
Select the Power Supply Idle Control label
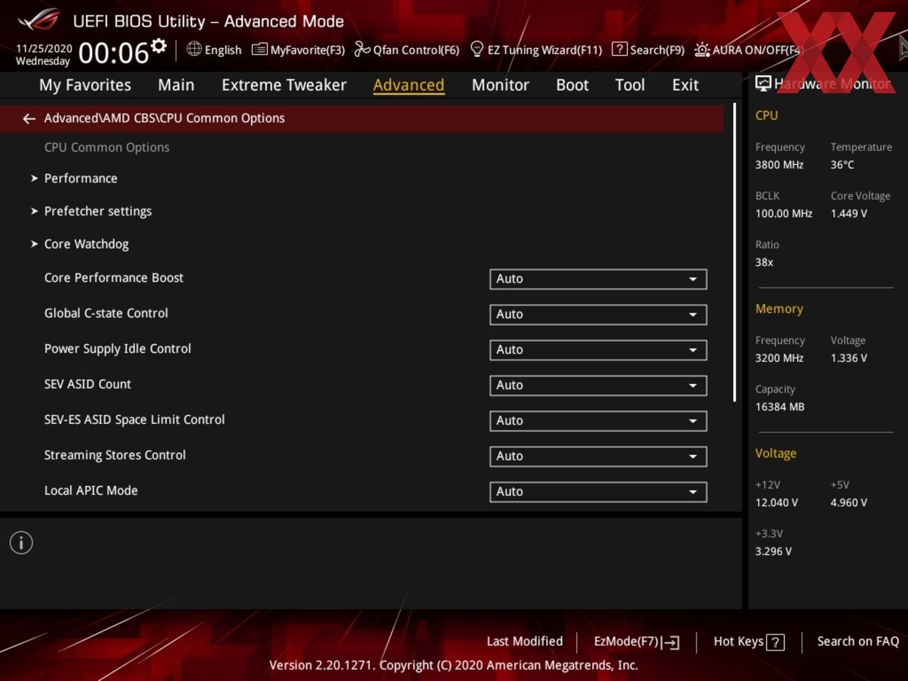pyautogui.click(x=118, y=349)
